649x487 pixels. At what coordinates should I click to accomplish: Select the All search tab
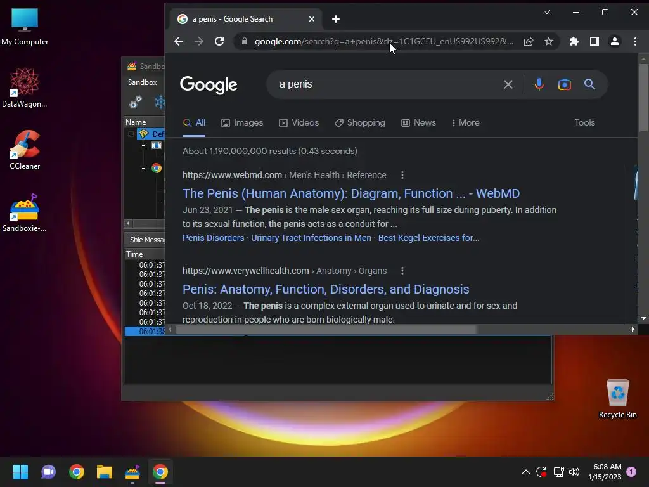click(194, 123)
